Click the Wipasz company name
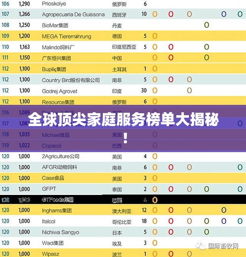Image resolution: width=246 pixels, height=257 pixels. click(x=51, y=254)
